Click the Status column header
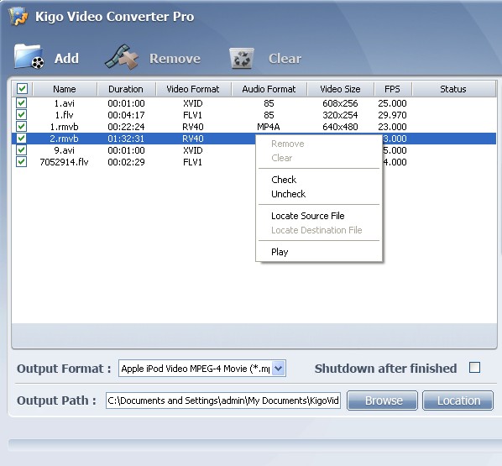502x466 pixels. click(453, 89)
